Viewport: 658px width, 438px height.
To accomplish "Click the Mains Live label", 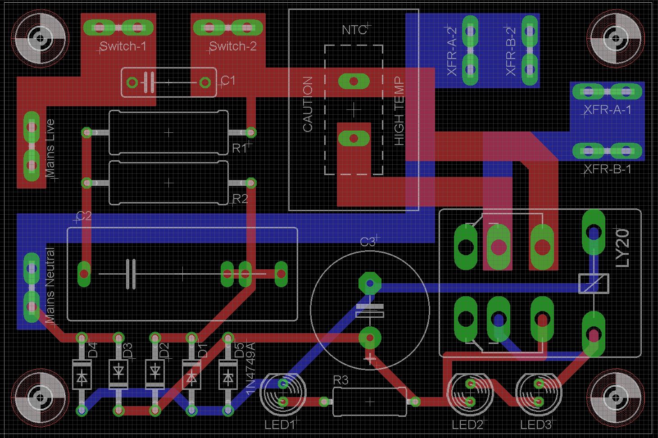I will click(x=50, y=148).
